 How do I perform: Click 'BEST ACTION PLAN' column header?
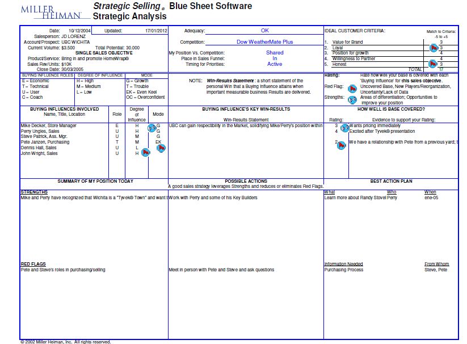(391, 181)
